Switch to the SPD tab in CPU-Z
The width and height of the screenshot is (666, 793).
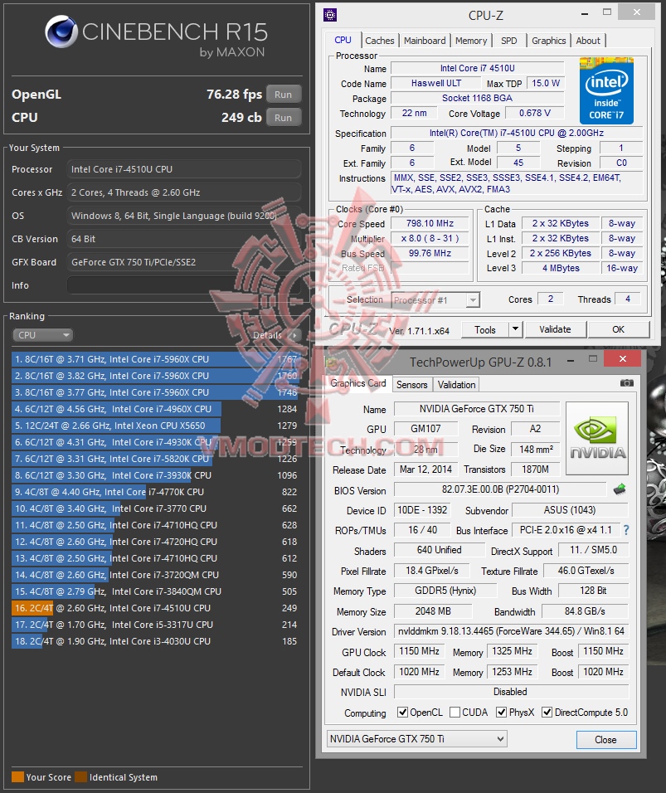tap(508, 41)
